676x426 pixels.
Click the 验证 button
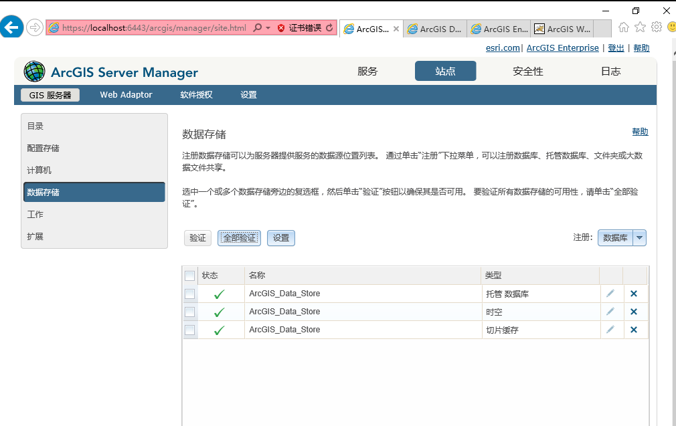(x=198, y=238)
